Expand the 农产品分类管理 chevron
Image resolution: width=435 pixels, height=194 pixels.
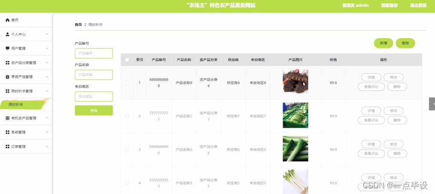(47, 63)
